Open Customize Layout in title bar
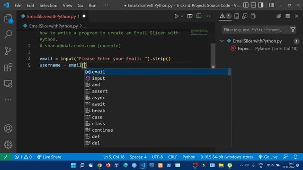Screen dimensions: 303x170 (x=272, y=5)
